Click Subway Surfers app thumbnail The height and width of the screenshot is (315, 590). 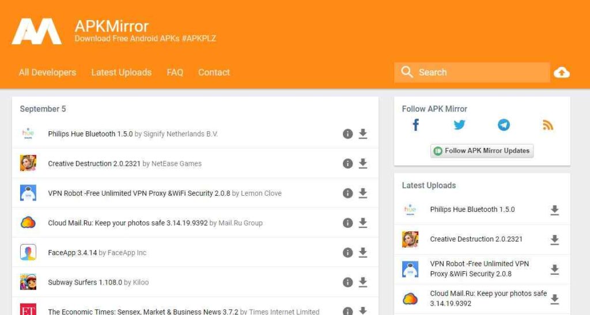click(28, 282)
